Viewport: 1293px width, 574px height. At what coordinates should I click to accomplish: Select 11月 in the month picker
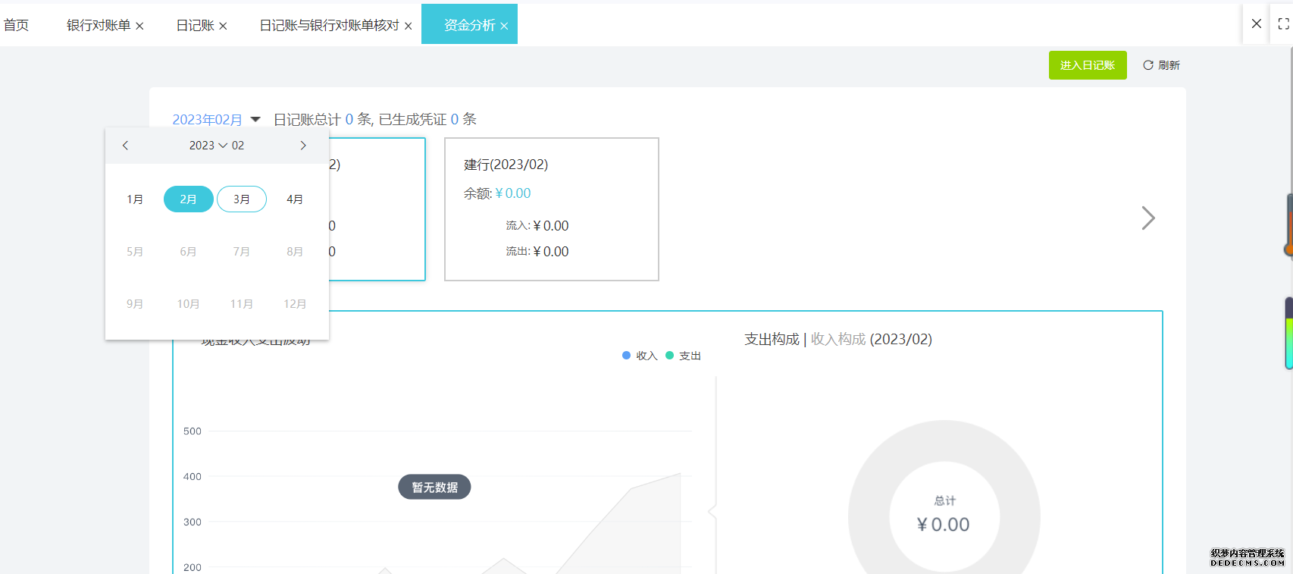click(242, 303)
